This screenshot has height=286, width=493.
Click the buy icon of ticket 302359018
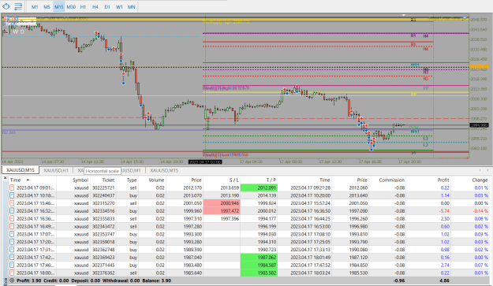tap(12, 242)
